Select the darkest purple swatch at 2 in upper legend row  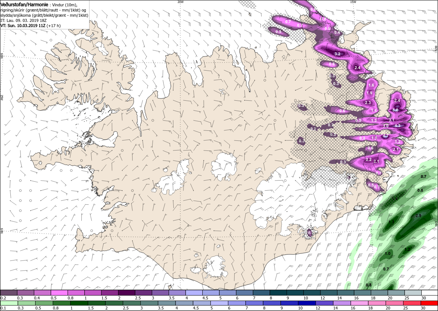click(126, 292)
